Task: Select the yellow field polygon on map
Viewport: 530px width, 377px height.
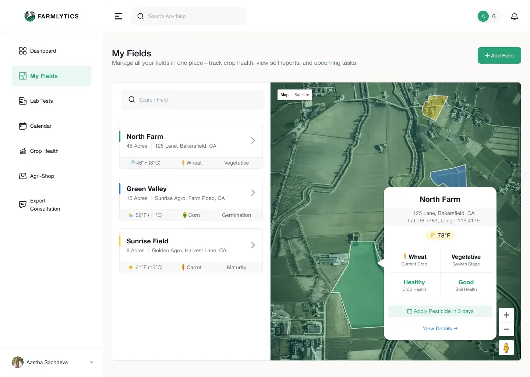Action: coord(434,107)
